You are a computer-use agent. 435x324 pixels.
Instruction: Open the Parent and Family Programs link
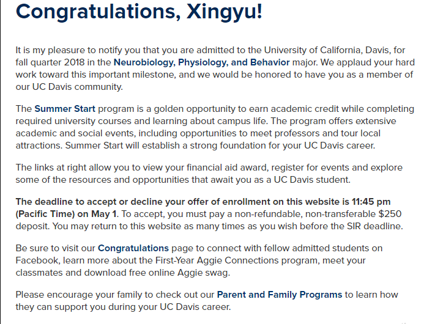pos(279,295)
